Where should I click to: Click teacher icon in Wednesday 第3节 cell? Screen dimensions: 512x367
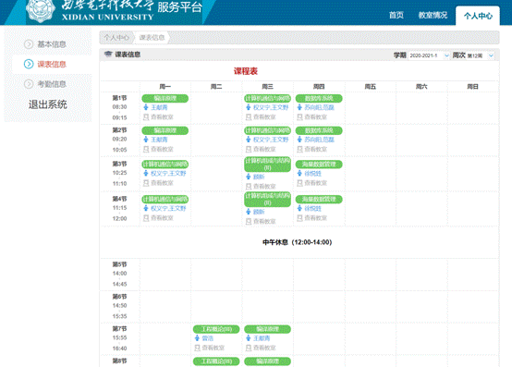pyautogui.click(x=249, y=177)
